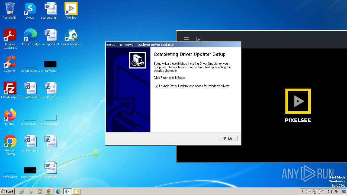This screenshot has width=347, height=195.
Task: Select the staffcall.rtf document icon
Action: [x=50, y=90]
